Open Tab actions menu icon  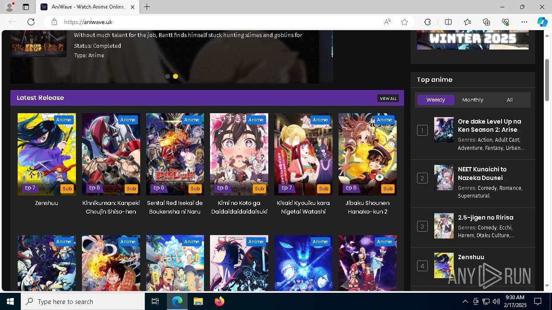tap(26, 7)
